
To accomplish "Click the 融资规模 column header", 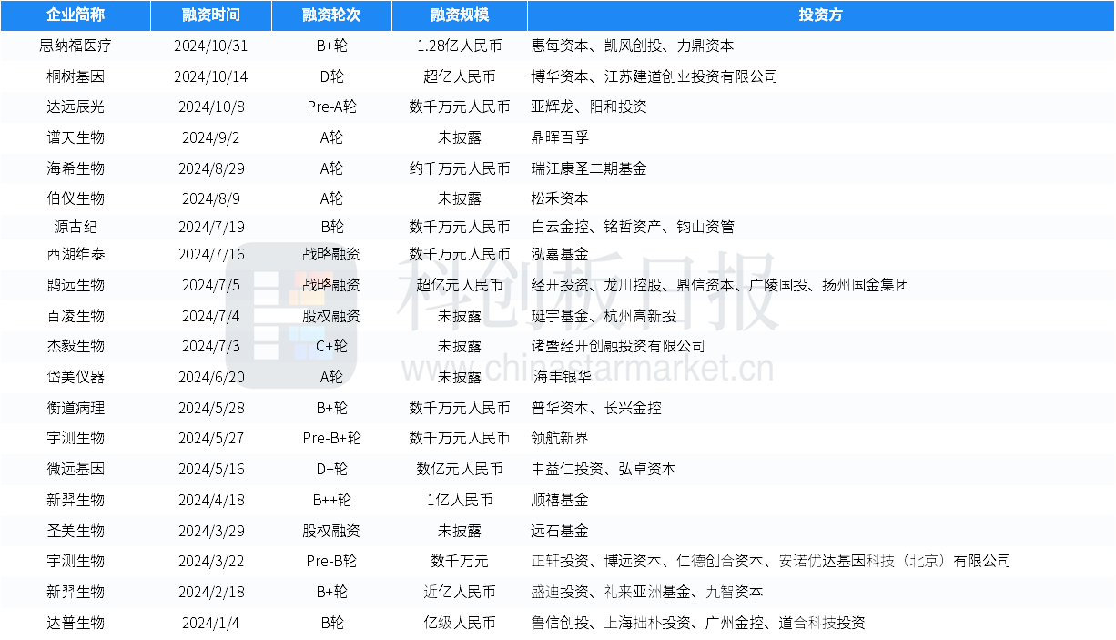I will pyautogui.click(x=459, y=15).
